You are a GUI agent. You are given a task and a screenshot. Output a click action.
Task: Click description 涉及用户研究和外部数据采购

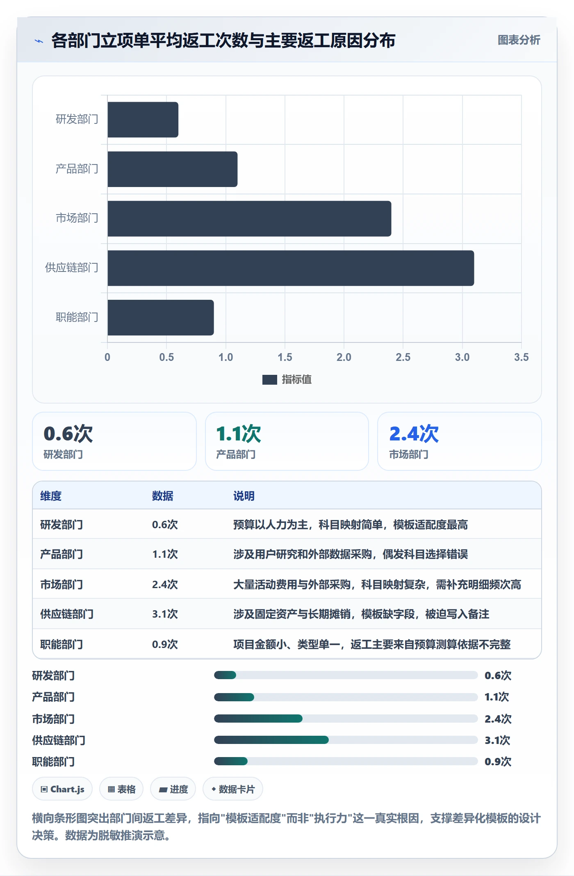pos(351,554)
